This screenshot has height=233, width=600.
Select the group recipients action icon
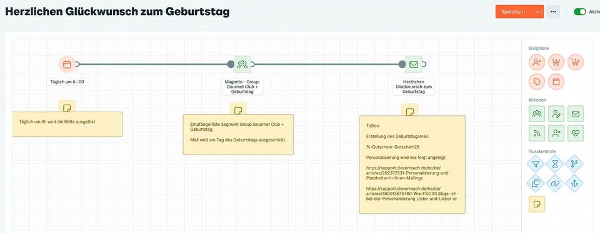(x=537, y=113)
